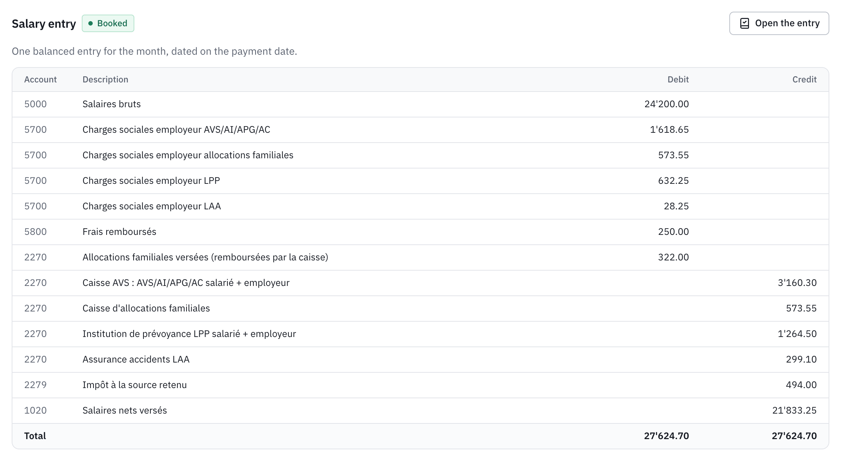841x461 pixels.
Task: Open the entry button
Action: pos(779,23)
